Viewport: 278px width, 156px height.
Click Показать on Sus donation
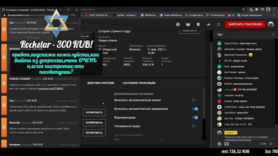(x=34, y=37)
